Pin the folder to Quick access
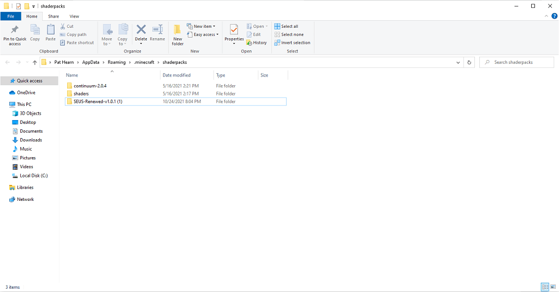The image size is (559, 292). [15, 35]
